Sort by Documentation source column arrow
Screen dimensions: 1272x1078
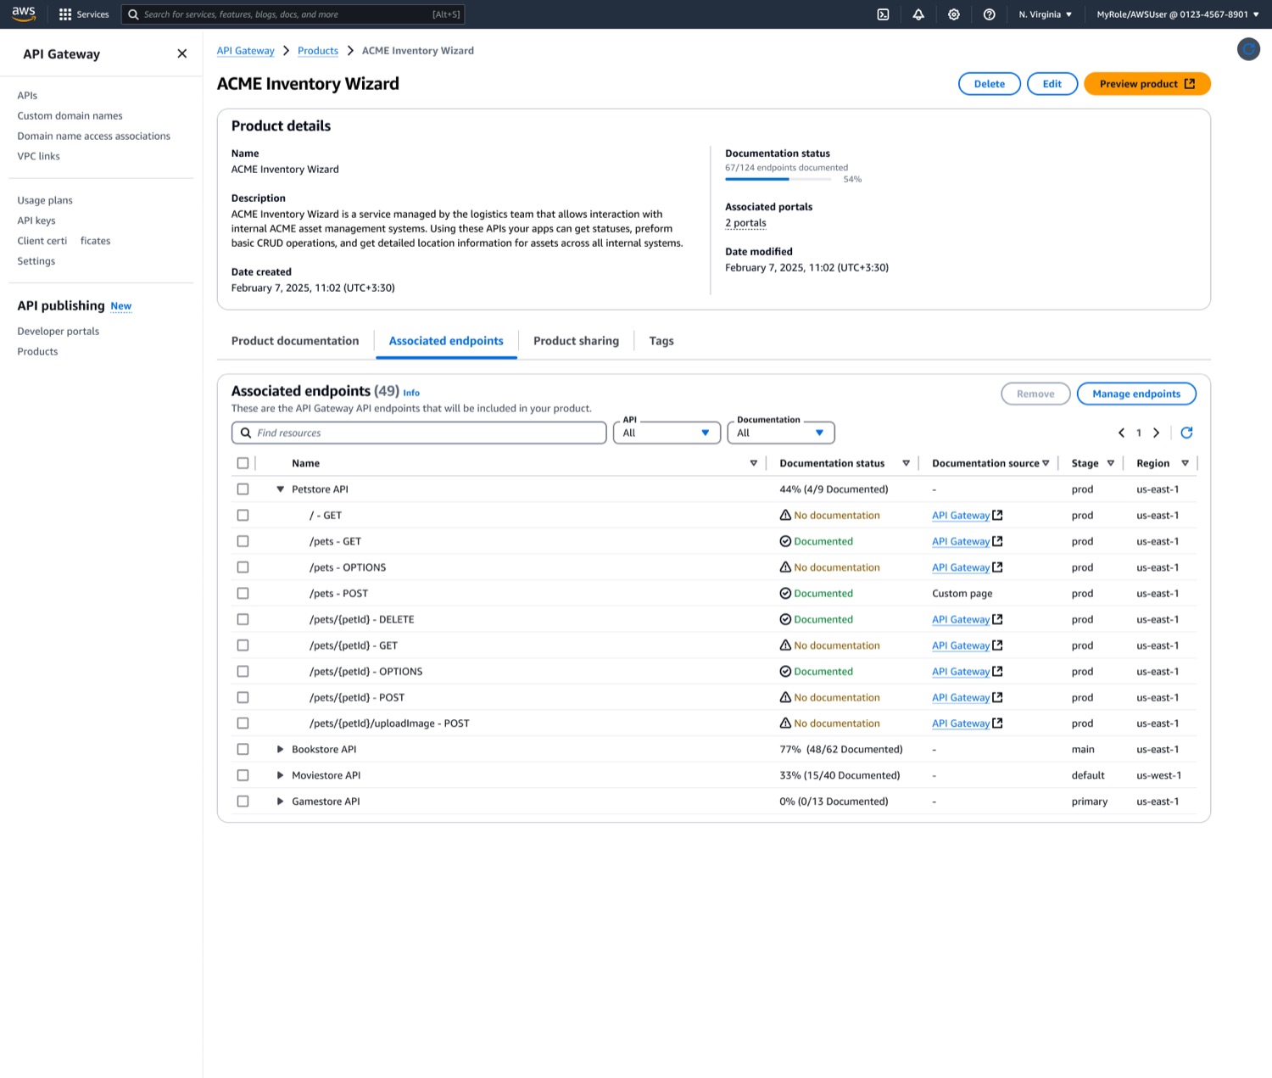1046,463
